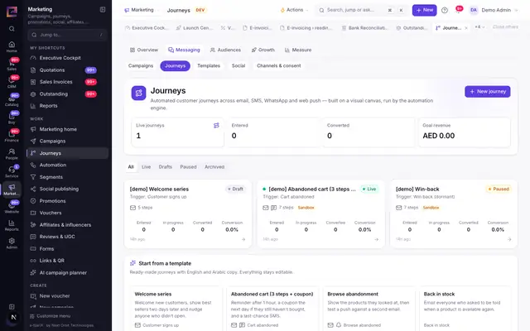Click the Live journeys stat icon
Screen dimensions: 530x331
pyautogui.click(x=216, y=125)
